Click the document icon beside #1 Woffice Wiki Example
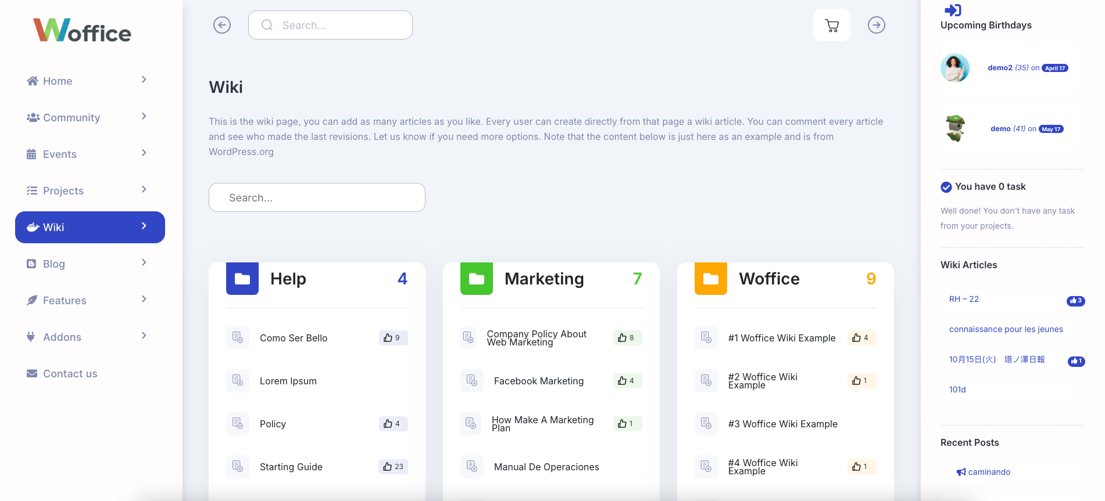The width and height of the screenshot is (1105, 501). tap(706, 338)
